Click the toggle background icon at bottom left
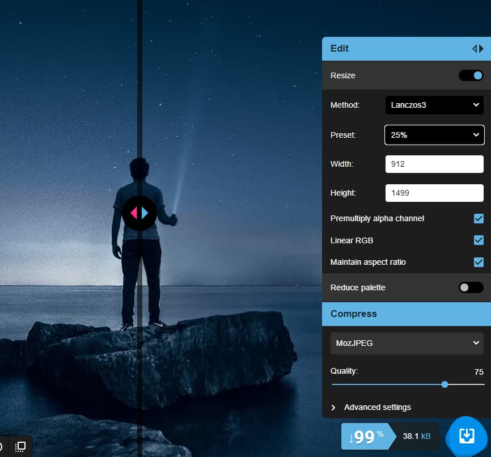The height and width of the screenshot is (457, 491). 20,446
